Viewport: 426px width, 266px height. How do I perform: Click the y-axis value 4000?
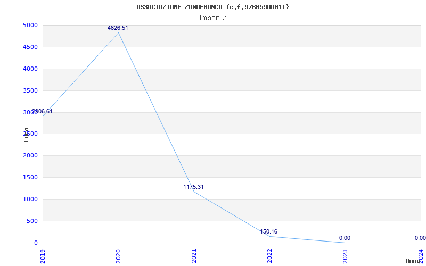30,69
